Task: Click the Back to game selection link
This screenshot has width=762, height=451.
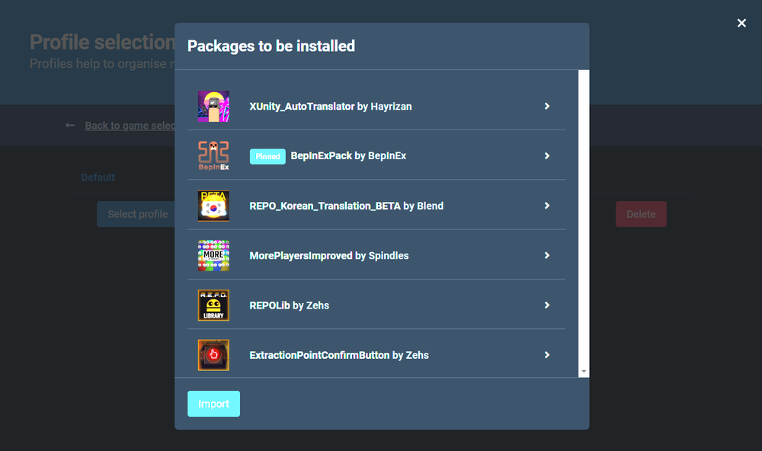Action: 130,126
